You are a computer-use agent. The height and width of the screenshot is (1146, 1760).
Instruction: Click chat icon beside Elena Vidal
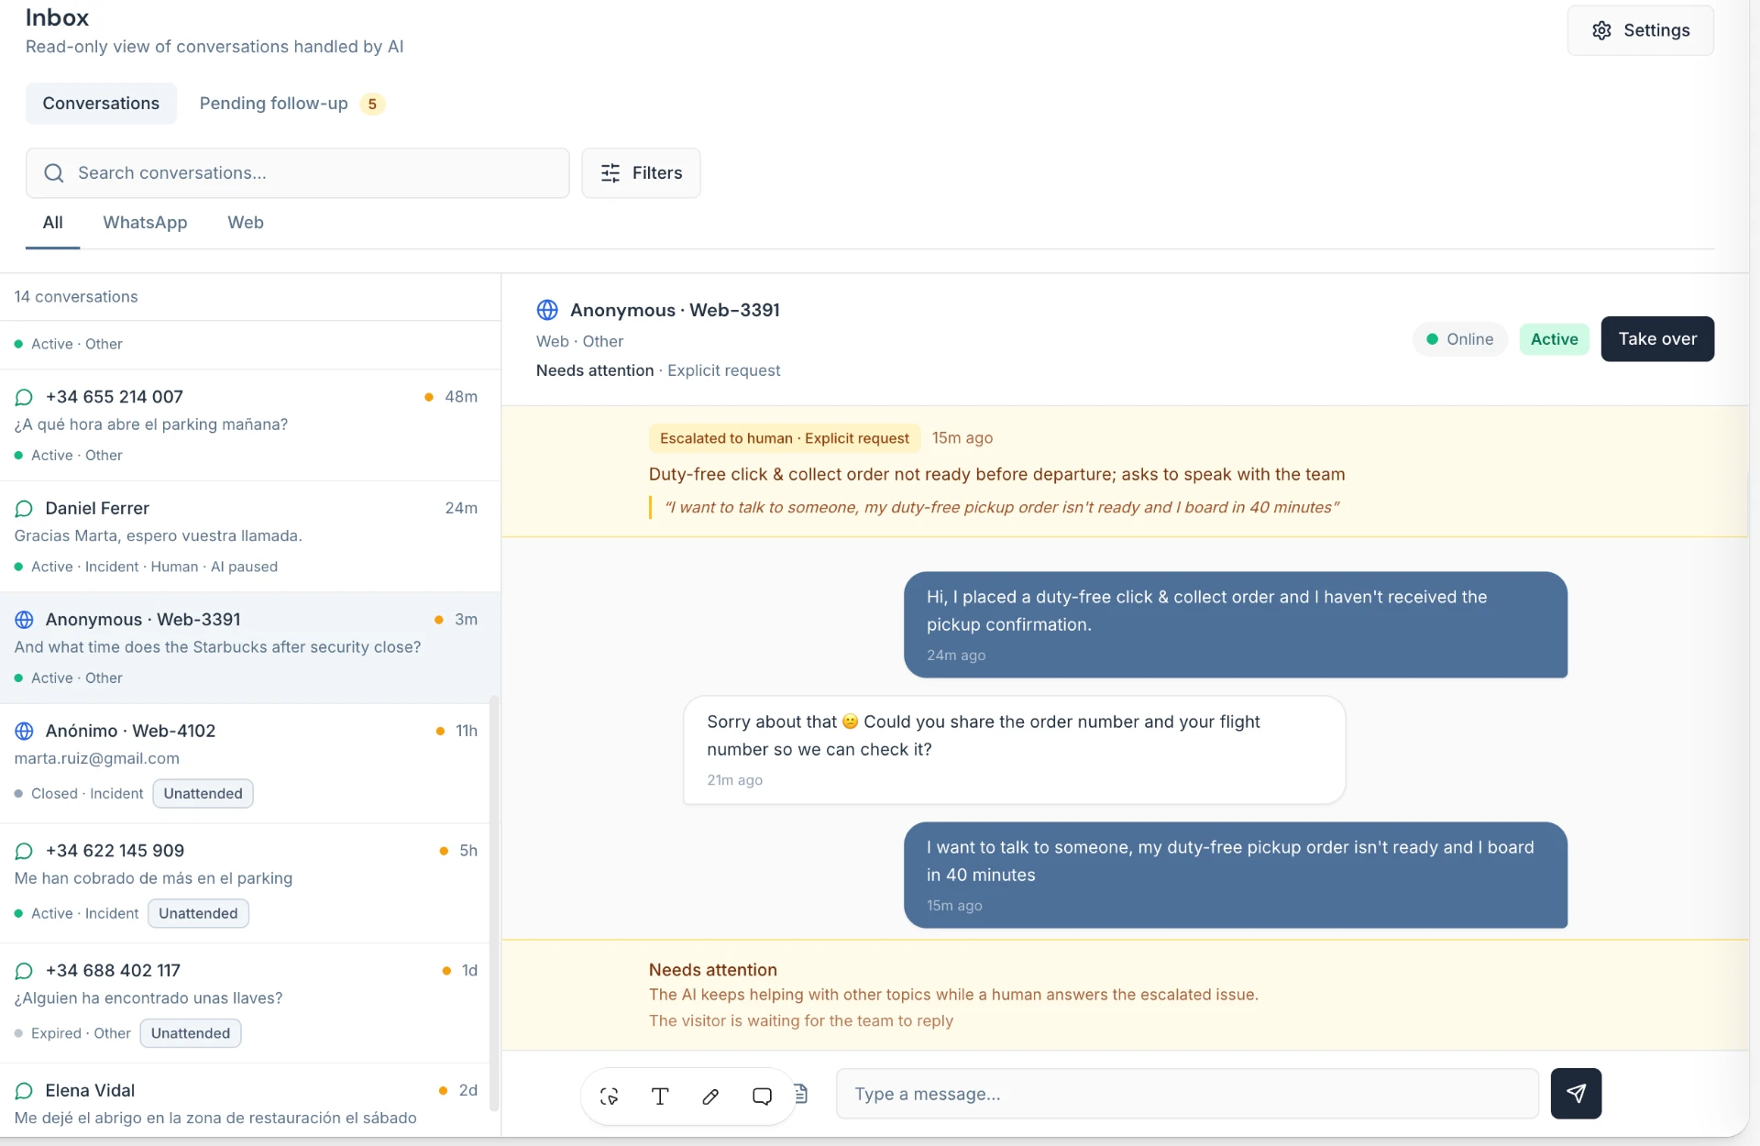point(24,1091)
